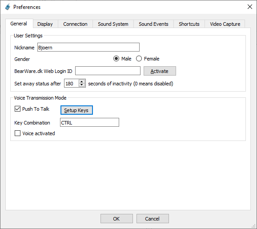Click the TeamTalk app icon in title bar

[x=8, y=7]
